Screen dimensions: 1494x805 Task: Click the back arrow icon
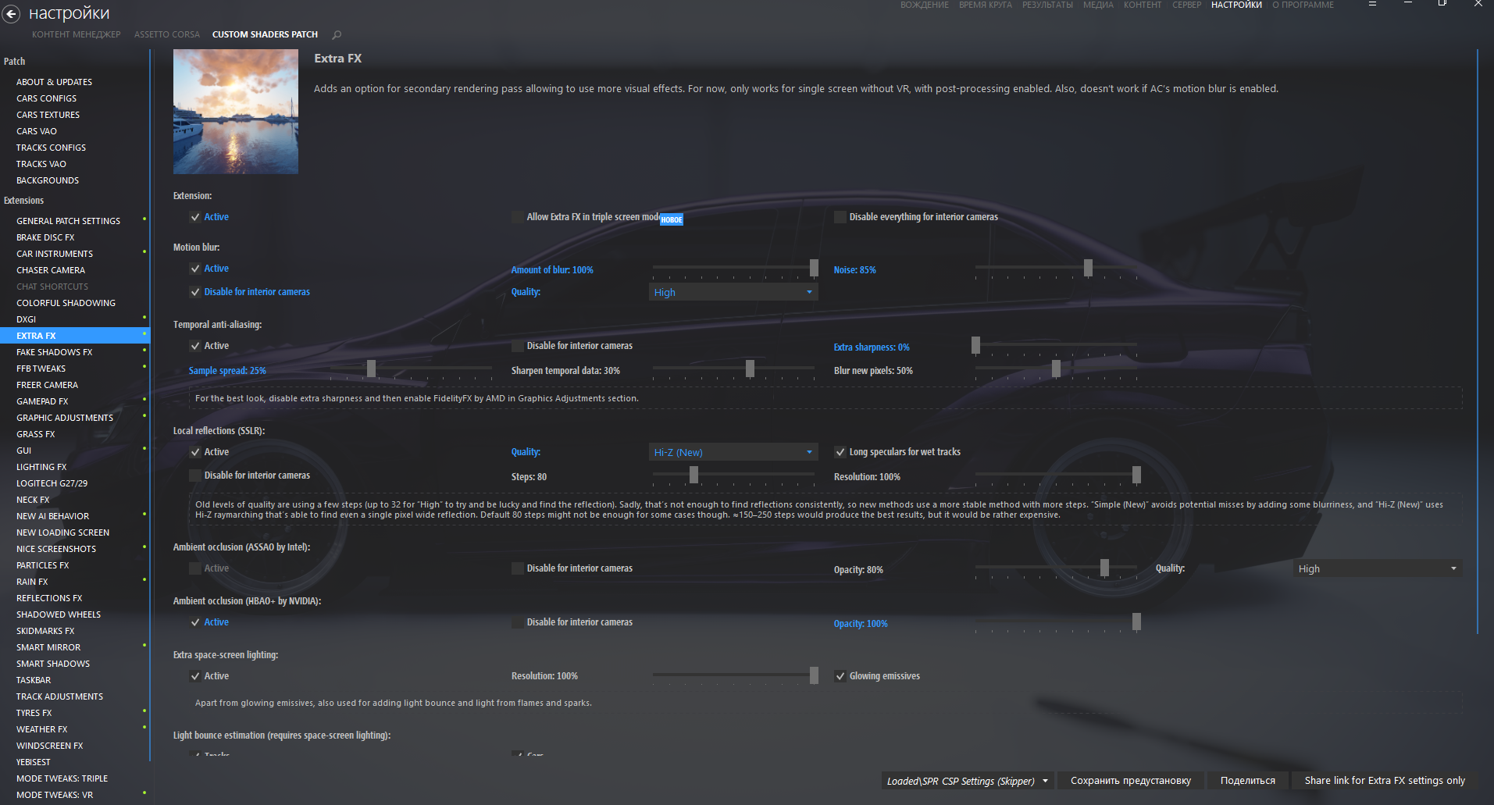pyautogui.click(x=11, y=13)
